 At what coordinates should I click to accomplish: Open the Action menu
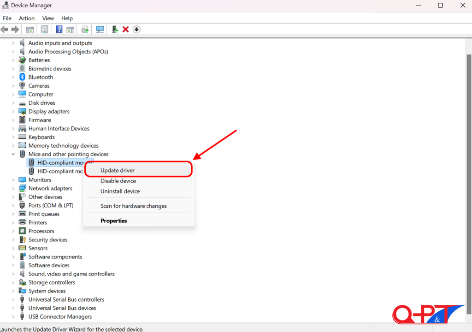point(27,18)
